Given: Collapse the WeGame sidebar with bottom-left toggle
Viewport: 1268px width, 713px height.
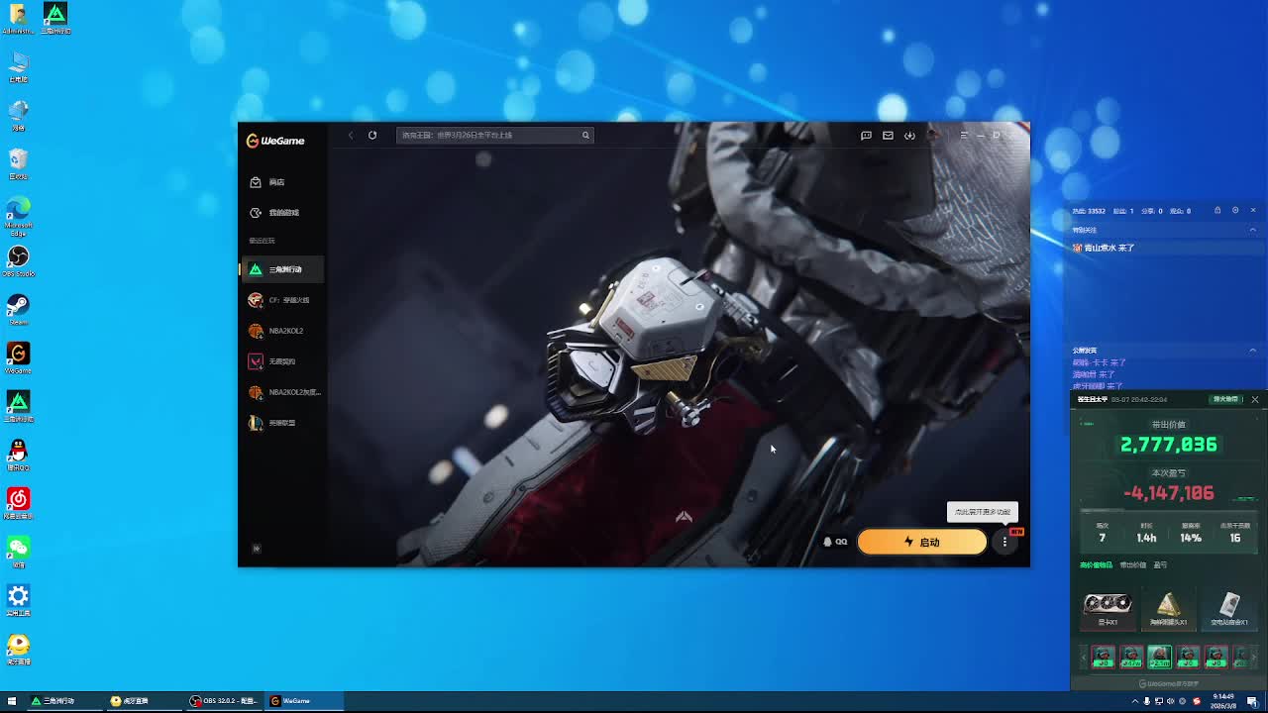Looking at the screenshot, I should (256, 548).
